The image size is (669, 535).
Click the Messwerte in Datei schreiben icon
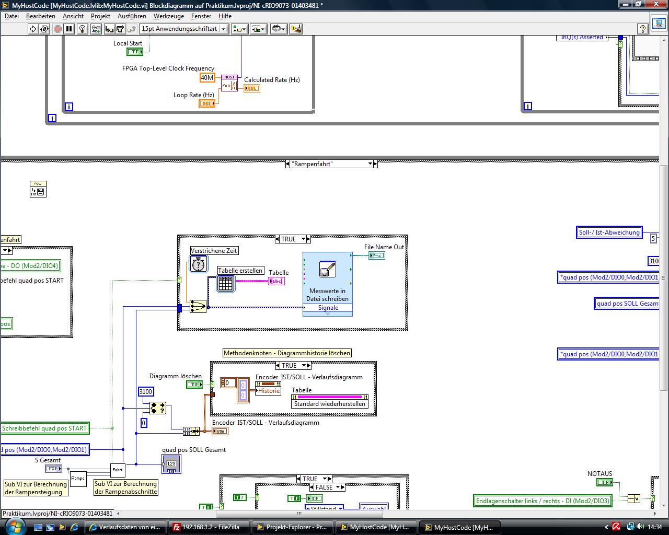(x=327, y=270)
